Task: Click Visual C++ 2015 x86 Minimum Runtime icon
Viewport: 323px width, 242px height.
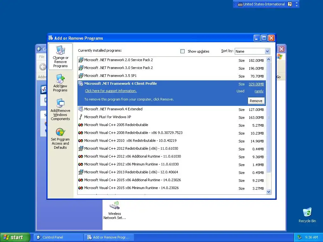Action: pos(81,188)
